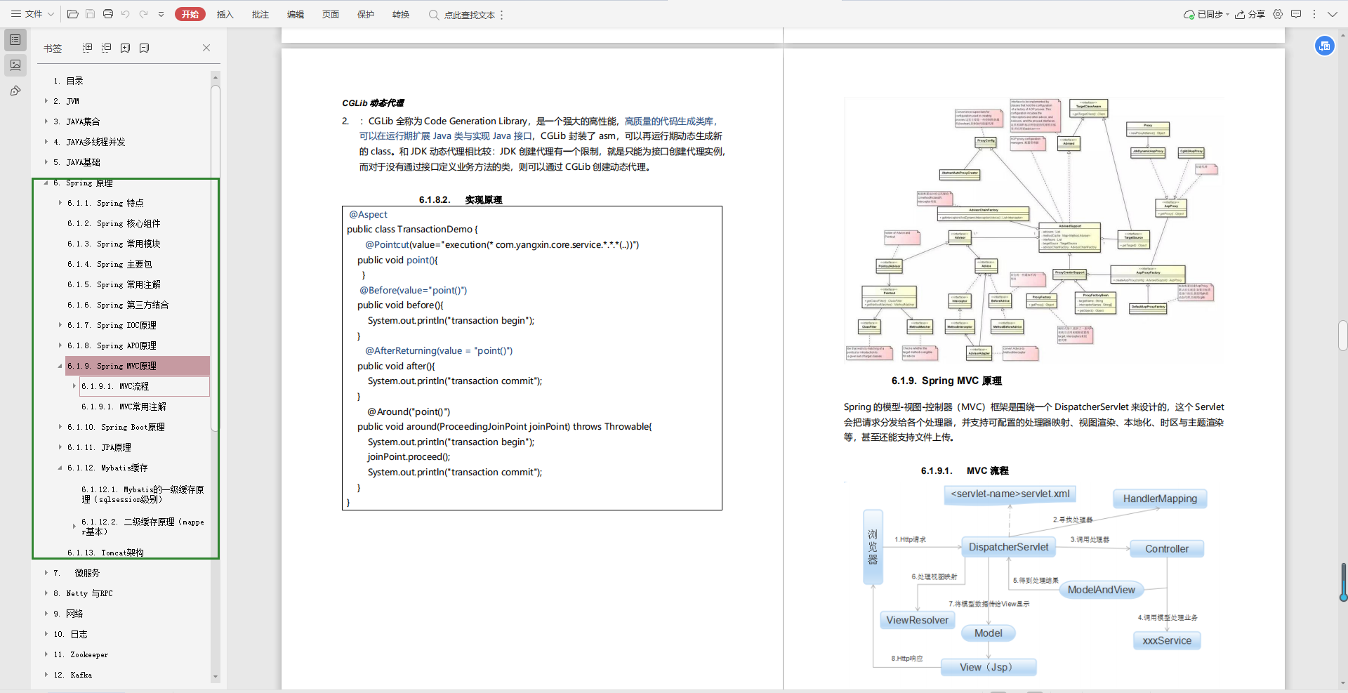Screen dimensions: 1348x693
Task: Collapse the 6. Spring 原理 bookmark
Action: coord(46,183)
